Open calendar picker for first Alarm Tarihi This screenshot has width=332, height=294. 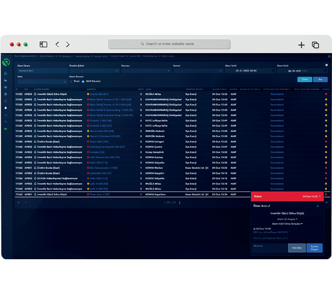coord(273,71)
